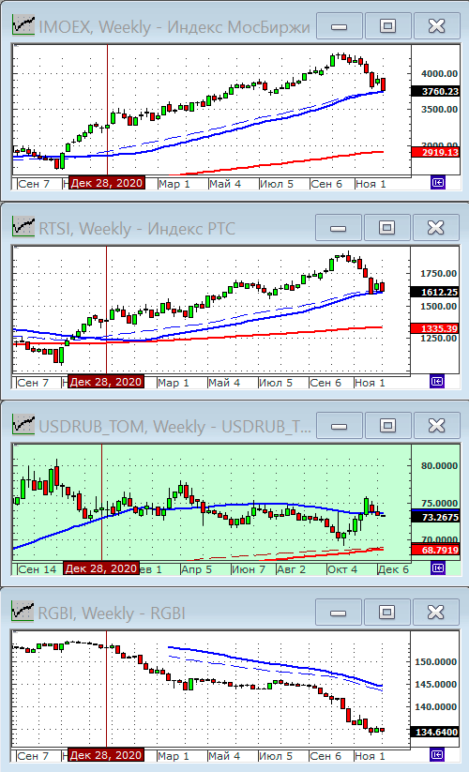Click the RGBI current value label 134.6400
This screenshot has height=772, width=469.
tap(434, 732)
